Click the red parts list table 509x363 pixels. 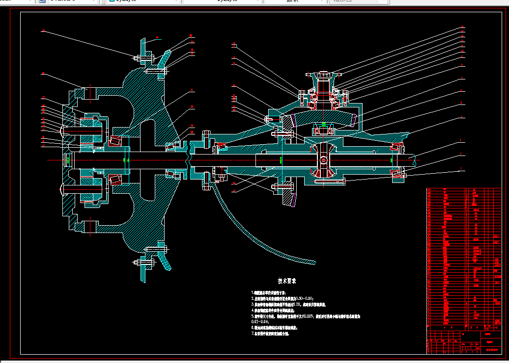click(464, 259)
